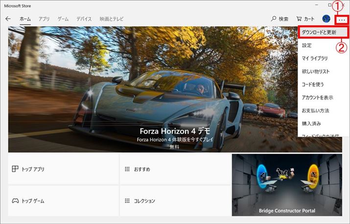Viewport: 350px width, 224px height.
Task: Select コードを使う from the menu
Action: [x=324, y=84]
